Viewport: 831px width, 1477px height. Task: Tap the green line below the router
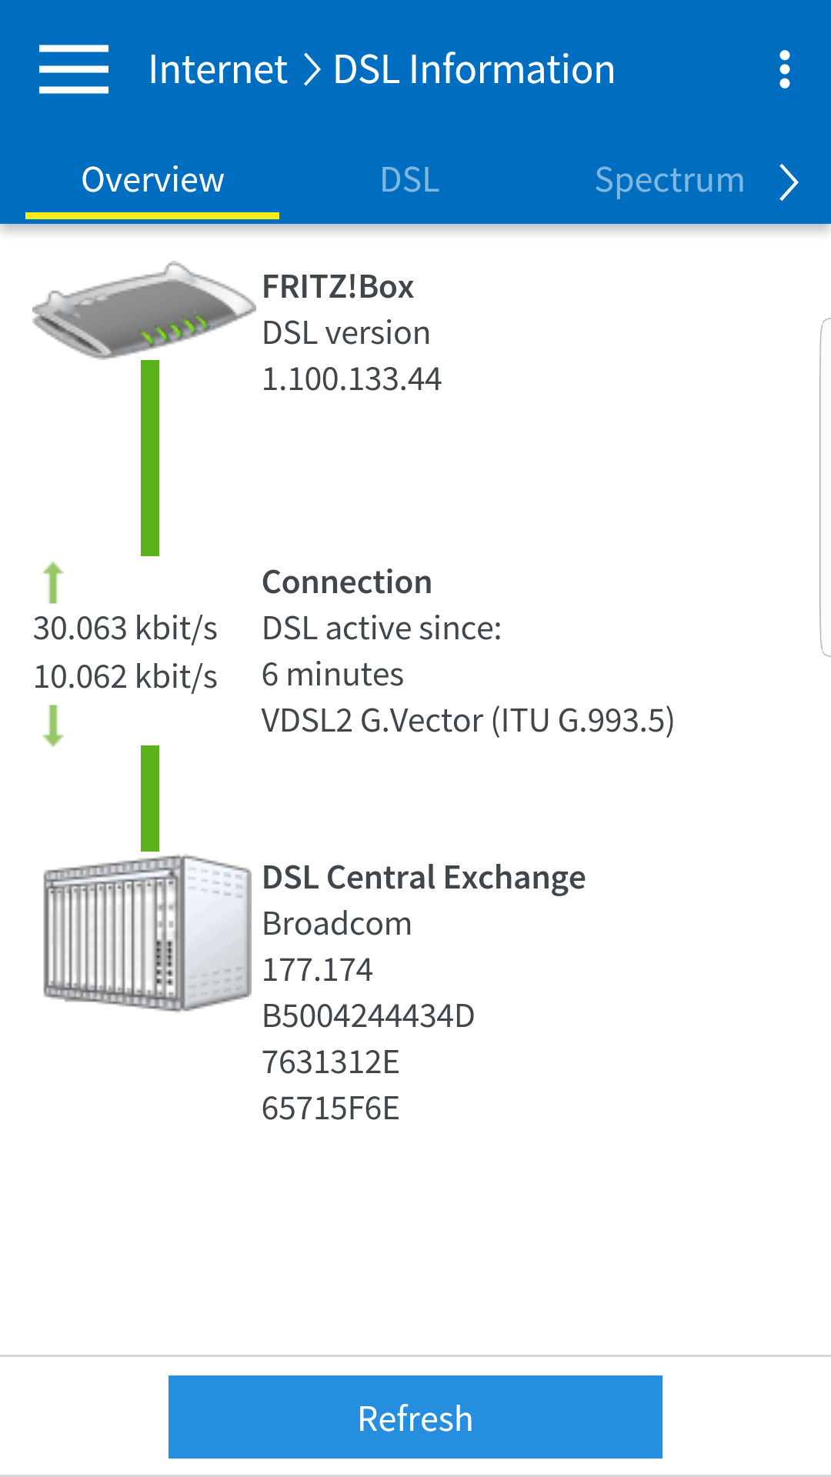(150, 458)
